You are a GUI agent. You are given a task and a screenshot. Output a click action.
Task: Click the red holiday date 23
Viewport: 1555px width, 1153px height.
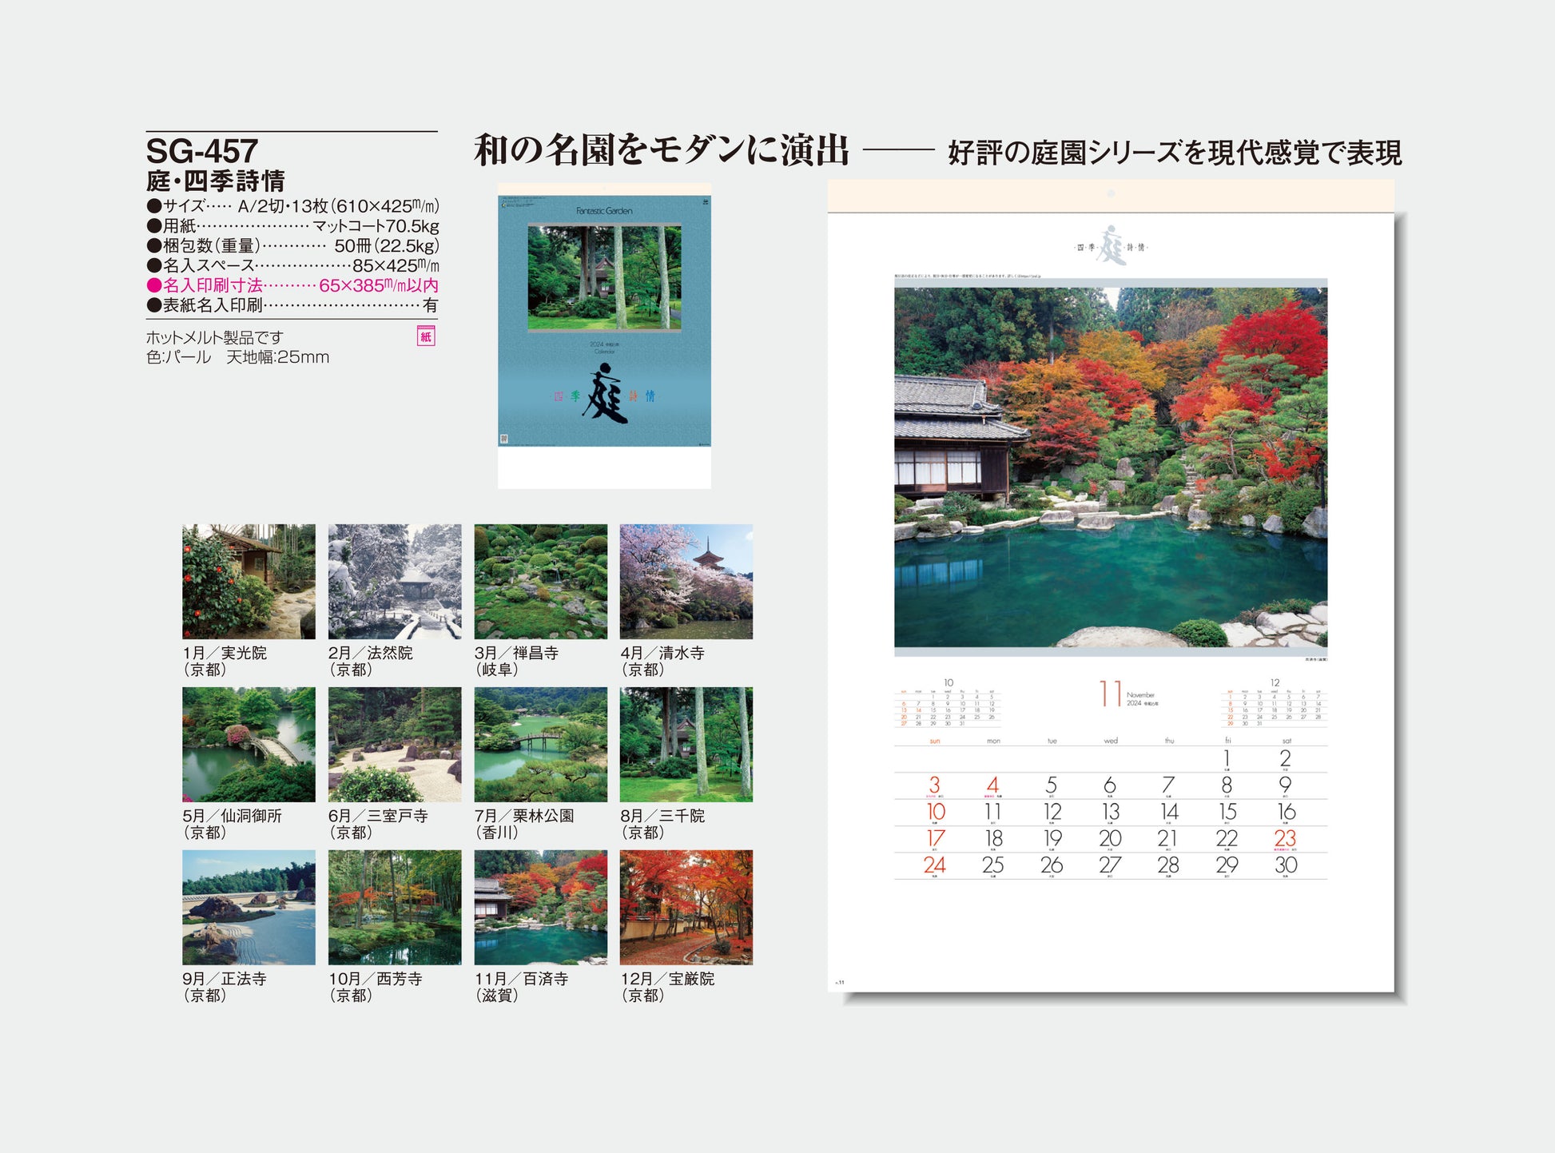[1285, 838]
